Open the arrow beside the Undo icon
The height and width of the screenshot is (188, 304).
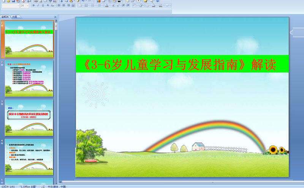coord(86,1)
